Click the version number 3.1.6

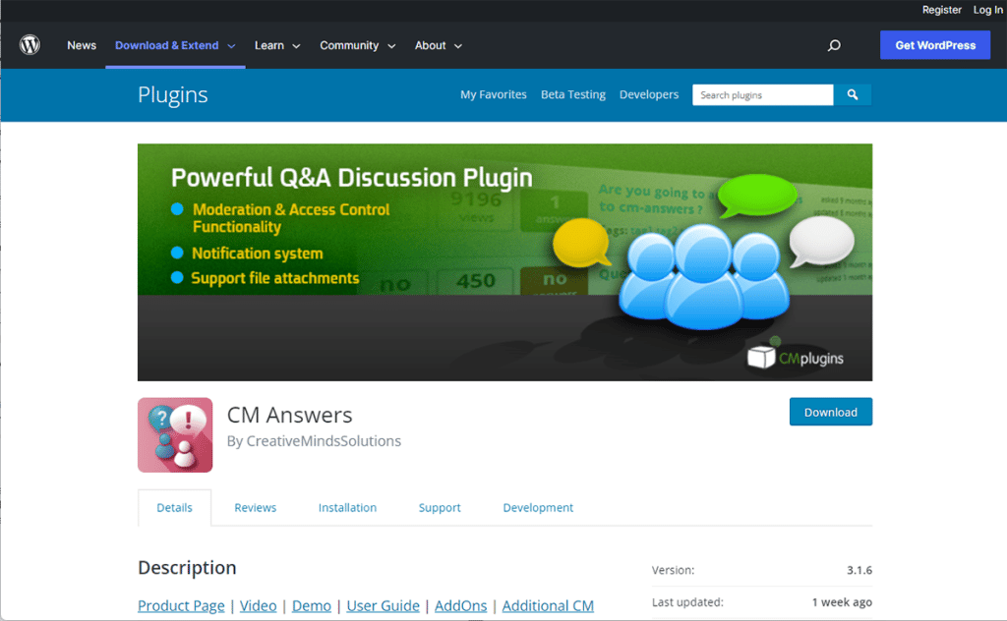click(859, 570)
